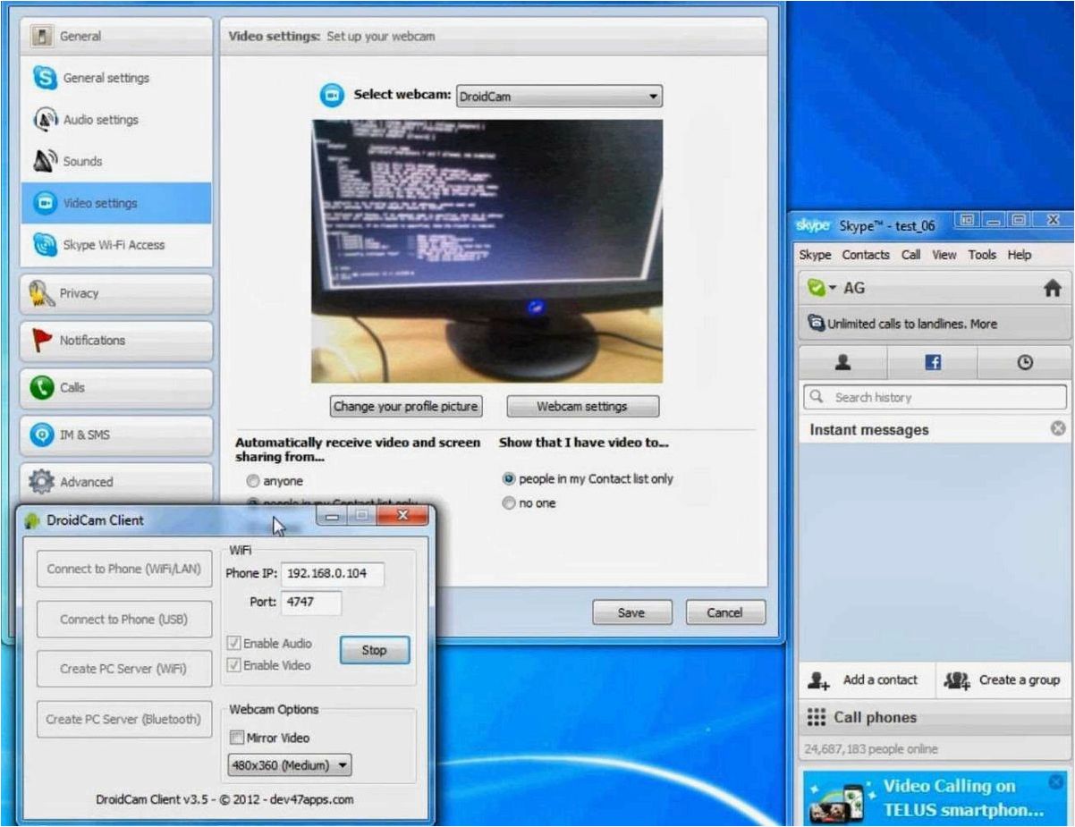Click the Video settings camera icon in sidebar

click(x=45, y=203)
